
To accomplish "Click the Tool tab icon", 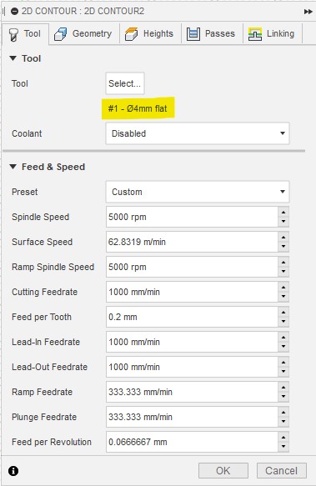I will (x=13, y=34).
